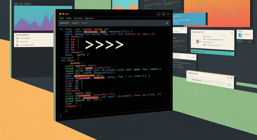
Task: Select the second row text in left list panel
Action: tap(24, 42)
